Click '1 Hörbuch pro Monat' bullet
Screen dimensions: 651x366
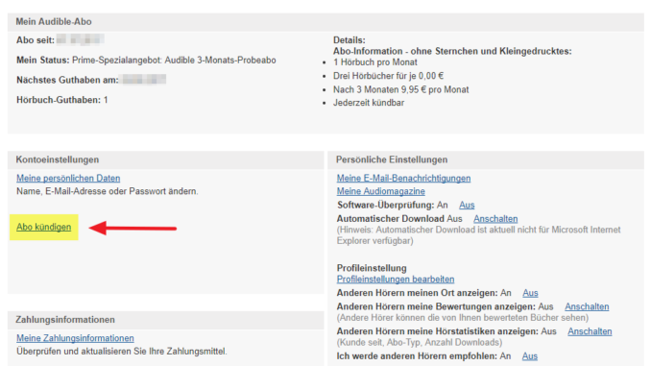[x=374, y=62]
